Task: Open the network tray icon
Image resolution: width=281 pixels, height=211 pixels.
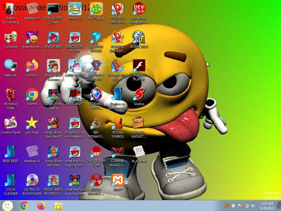Action: click(x=247, y=206)
